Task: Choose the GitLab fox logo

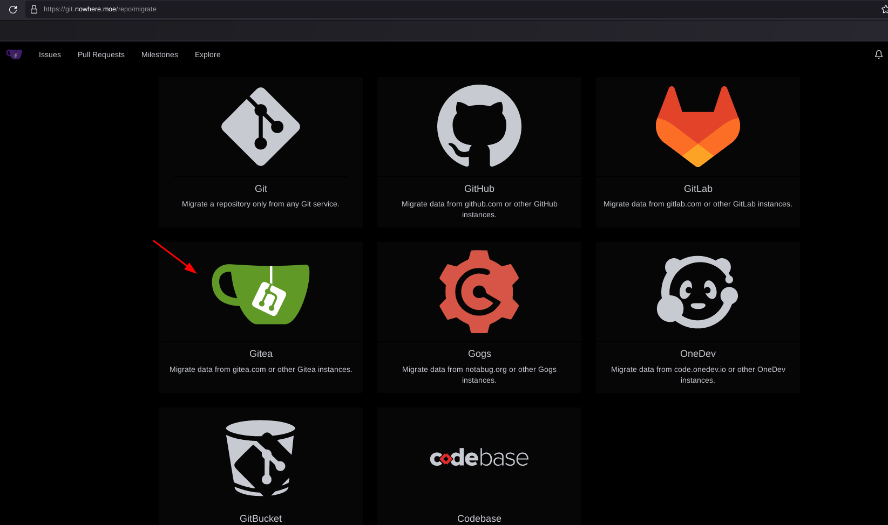Action: click(x=697, y=127)
